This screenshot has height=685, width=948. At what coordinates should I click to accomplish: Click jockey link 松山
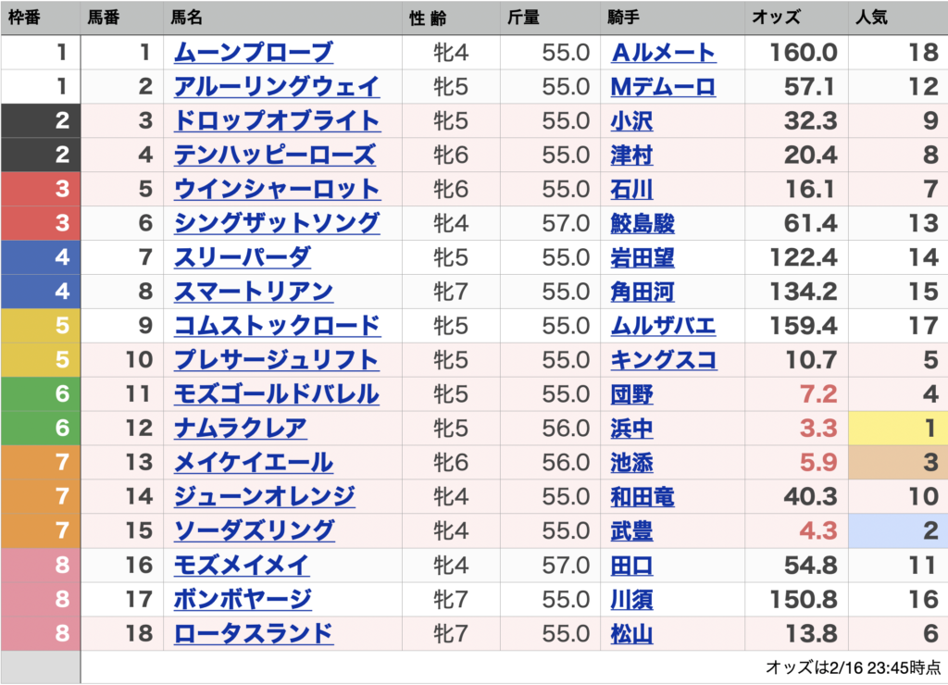(631, 634)
